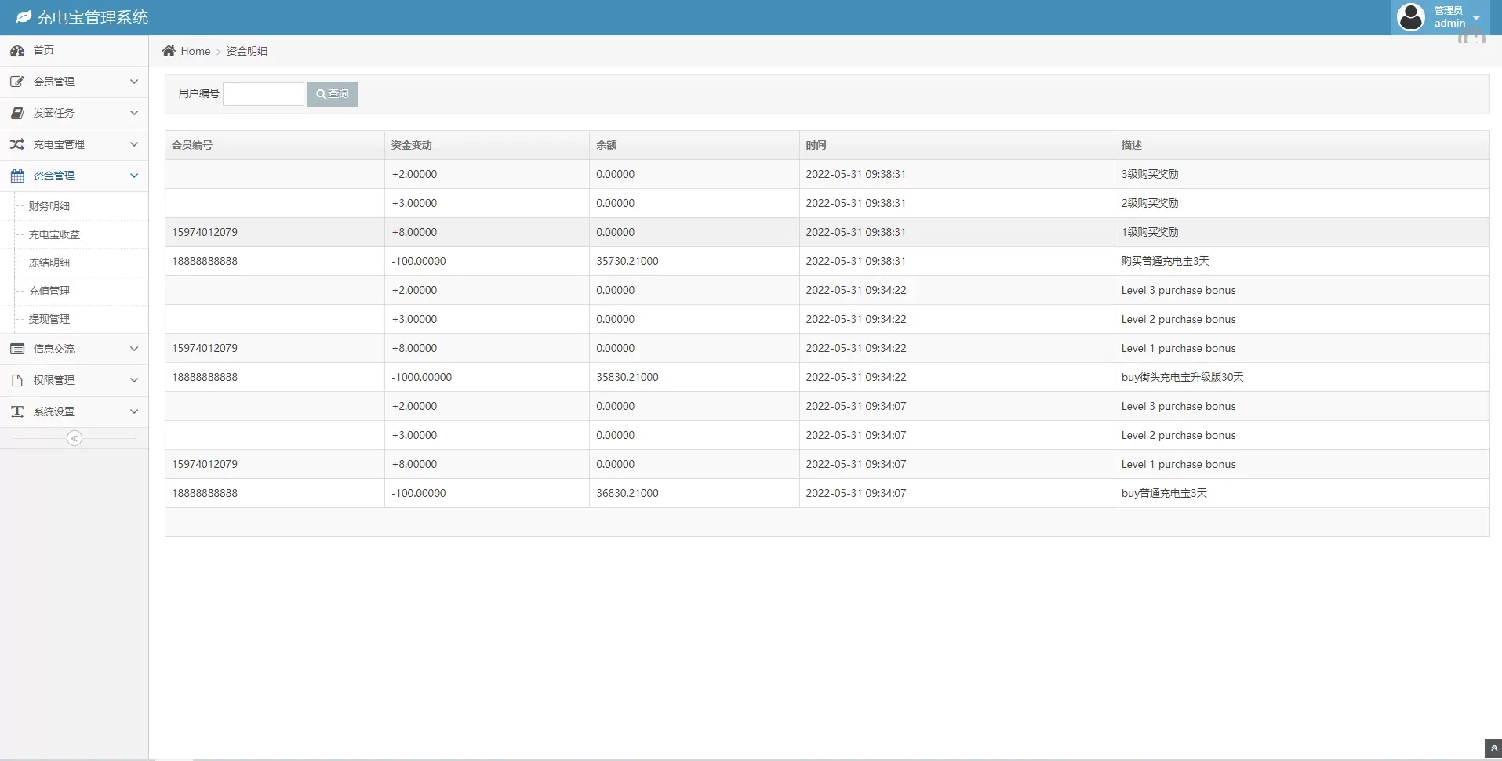Click the shuffle icon beside 充电宝管理

(x=17, y=144)
